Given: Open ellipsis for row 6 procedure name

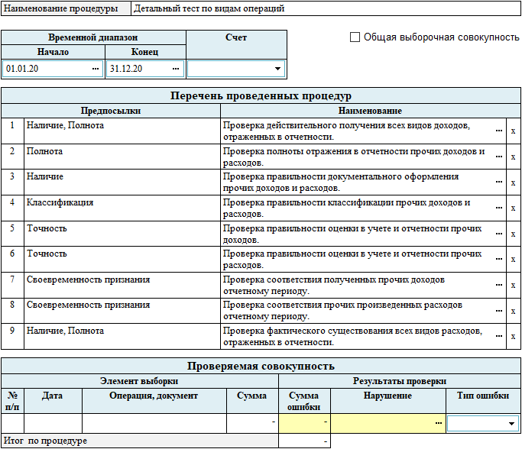Looking at the screenshot, I should (499, 259).
